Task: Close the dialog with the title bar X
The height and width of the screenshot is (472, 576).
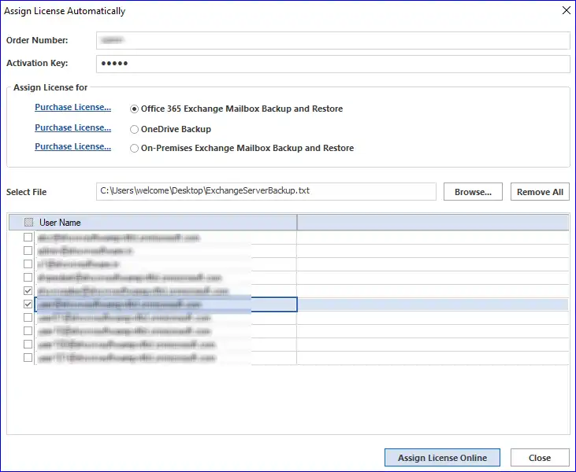Action: pyautogui.click(x=566, y=11)
